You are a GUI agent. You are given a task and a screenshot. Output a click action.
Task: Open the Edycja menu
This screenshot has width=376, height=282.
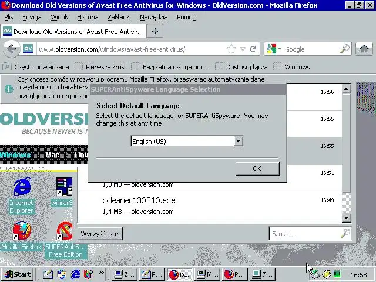point(32,17)
